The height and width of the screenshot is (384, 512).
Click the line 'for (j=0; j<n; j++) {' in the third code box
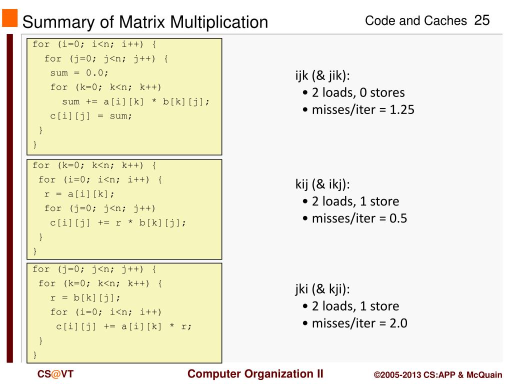94,269
